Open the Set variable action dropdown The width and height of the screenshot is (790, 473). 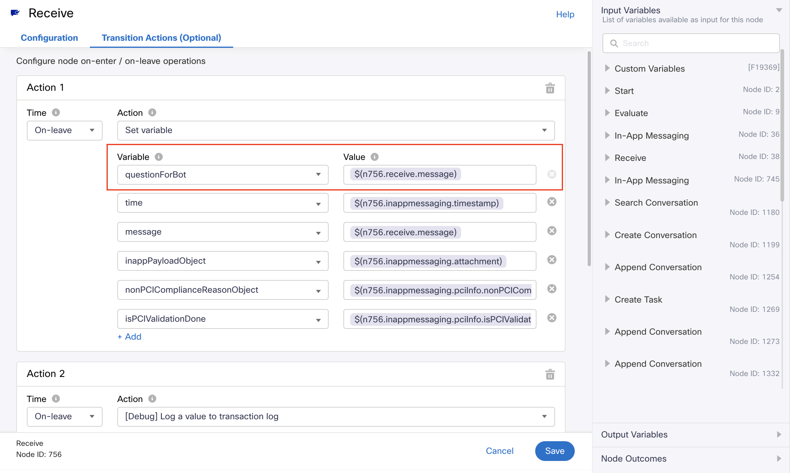pyautogui.click(x=336, y=130)
